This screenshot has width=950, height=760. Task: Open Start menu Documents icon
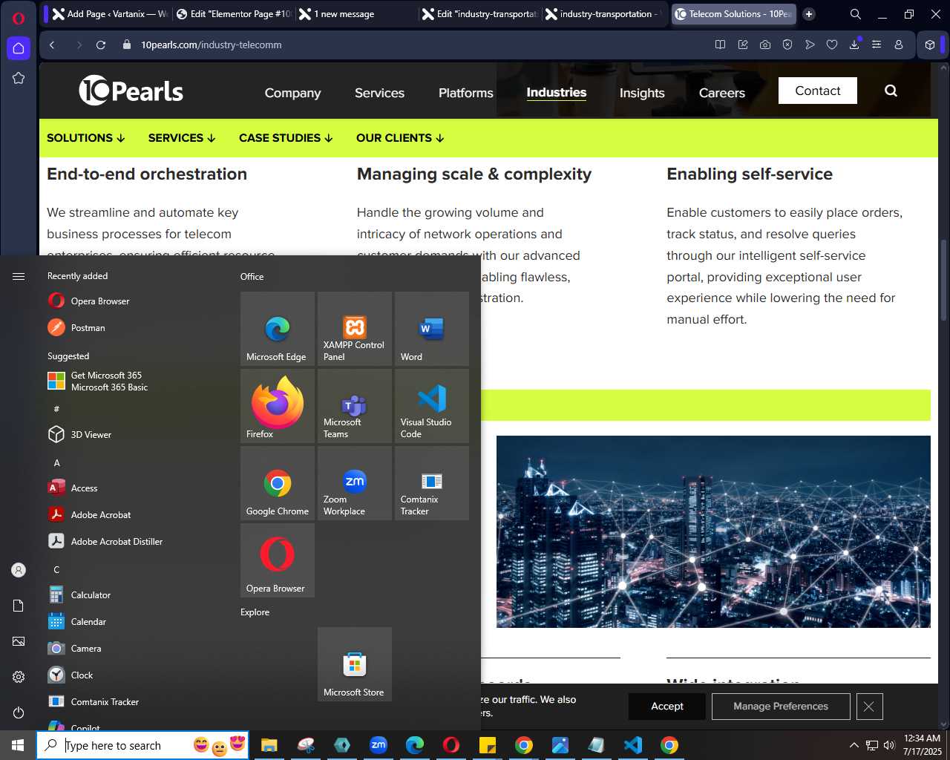click(19, 606)
